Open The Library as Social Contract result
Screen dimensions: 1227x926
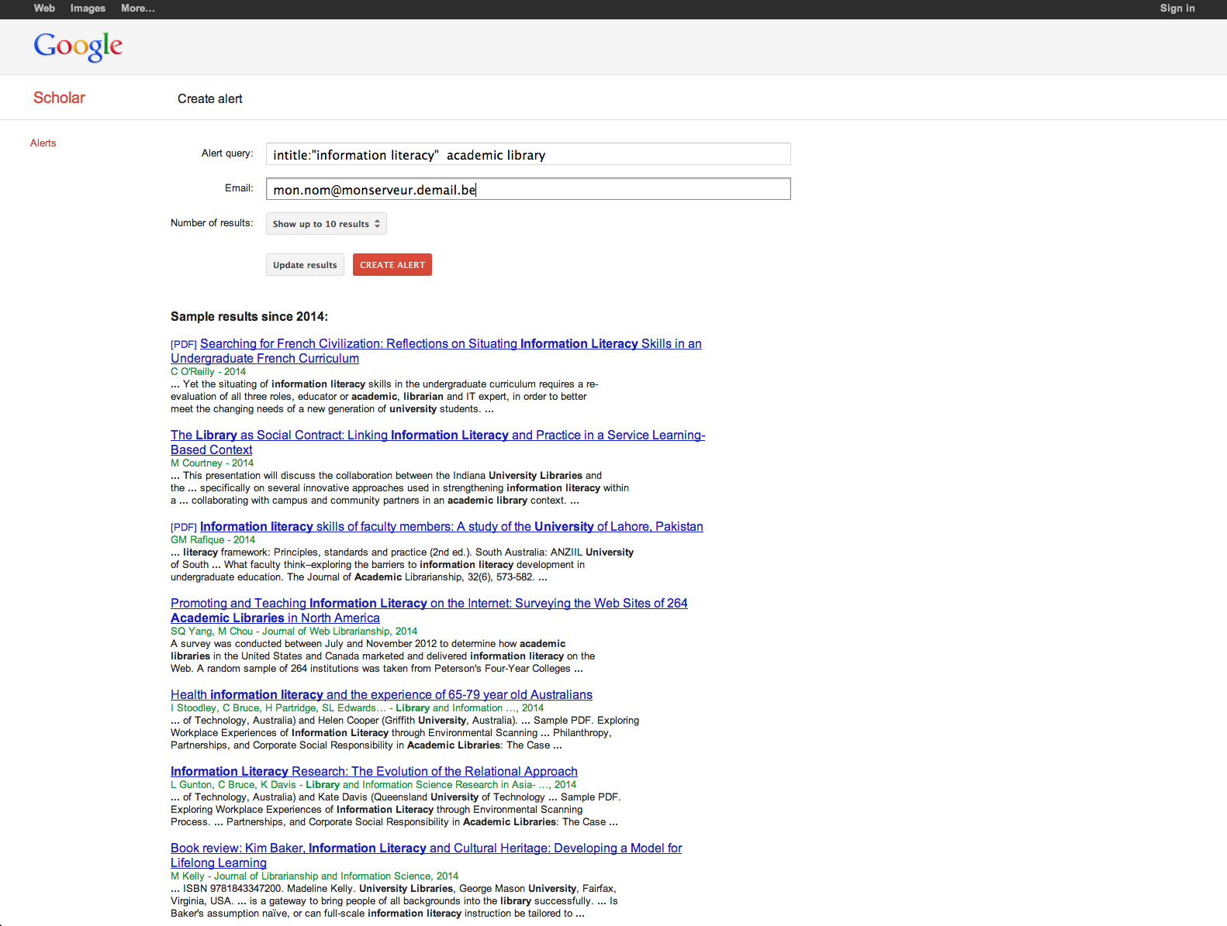pos(437,442)
